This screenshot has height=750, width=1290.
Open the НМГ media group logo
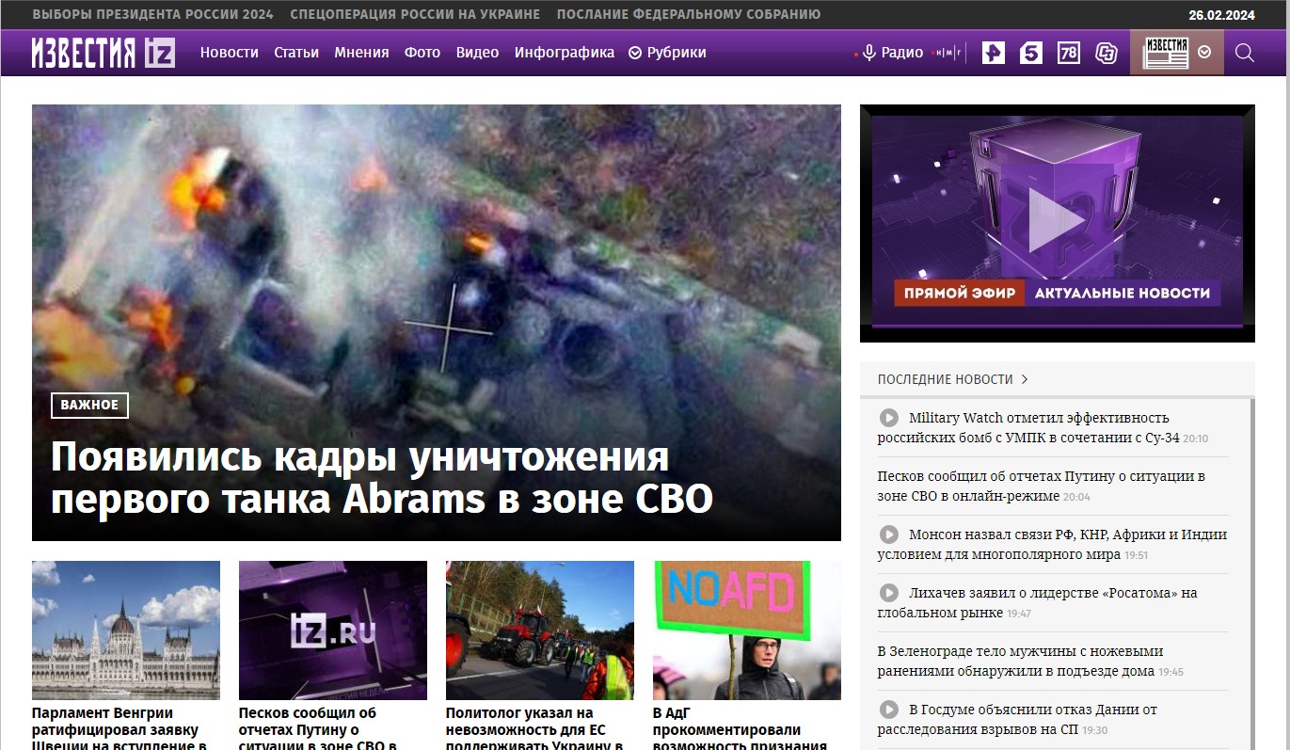pyautogui.click(x=948, y=53)
